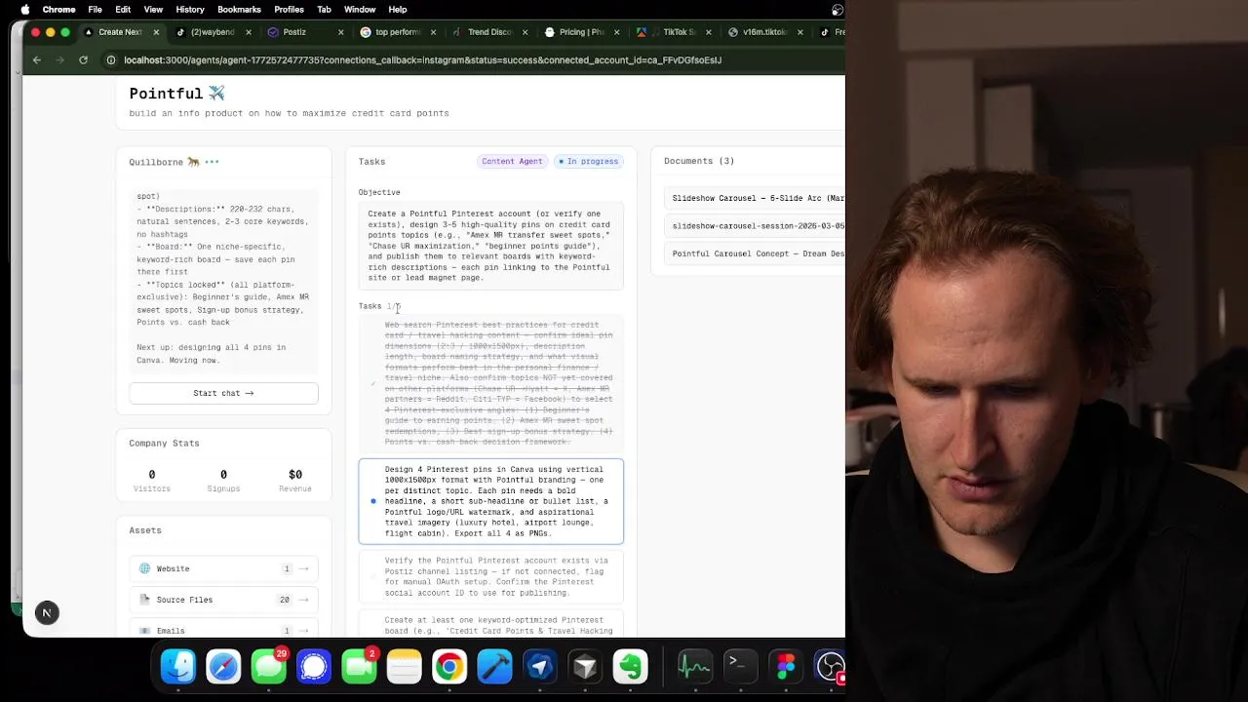Open Source Files row arrow

click(303, 600)
